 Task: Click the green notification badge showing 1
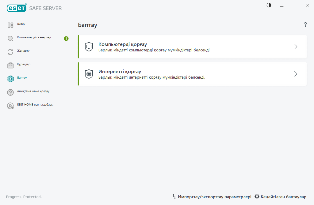coord(66,39)
